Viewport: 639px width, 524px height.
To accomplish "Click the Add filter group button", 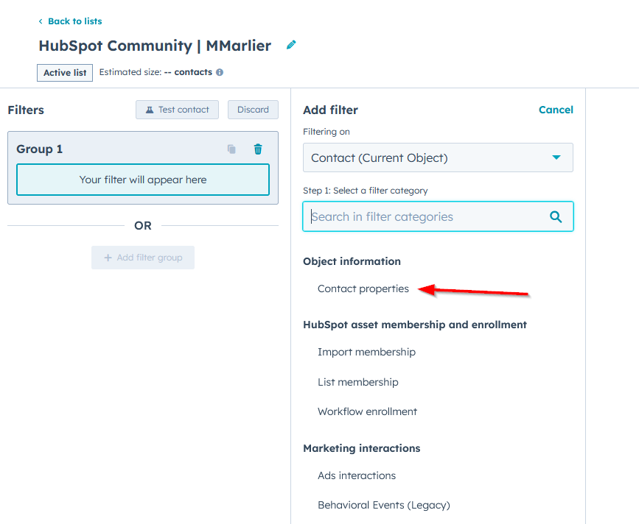I will [143, 257].
